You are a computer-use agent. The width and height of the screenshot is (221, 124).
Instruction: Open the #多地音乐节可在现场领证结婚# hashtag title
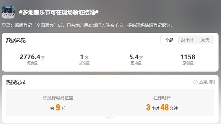[x=59, y=12]
